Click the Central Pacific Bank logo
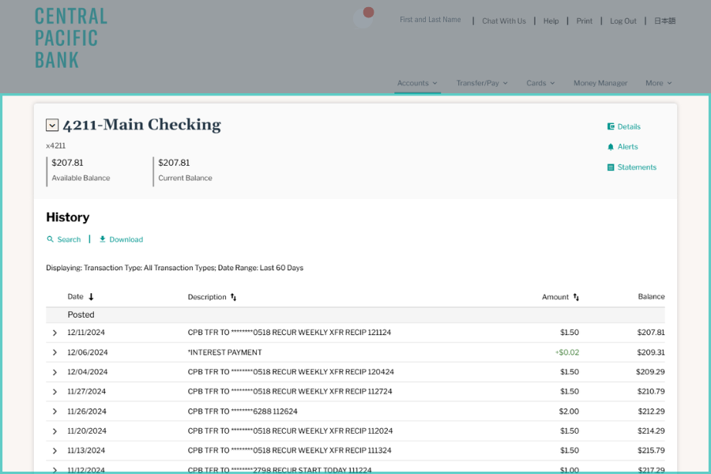Image resolution: width=711 pixels, height=474 pixels. 70,38
